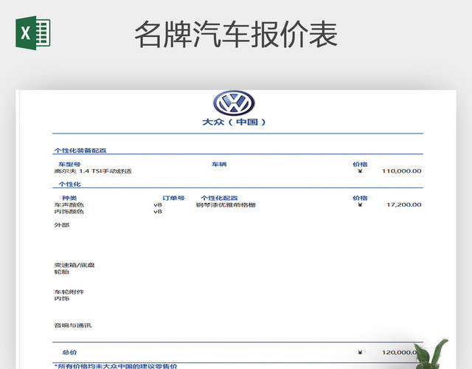
Task: Click the 个性化 section header
Action: [x=69, y=184]
